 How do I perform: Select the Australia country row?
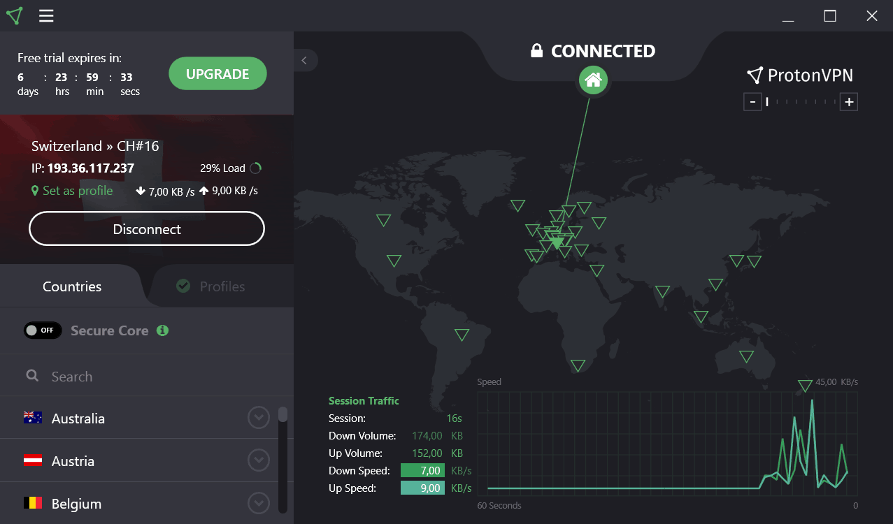click(138, 418)
